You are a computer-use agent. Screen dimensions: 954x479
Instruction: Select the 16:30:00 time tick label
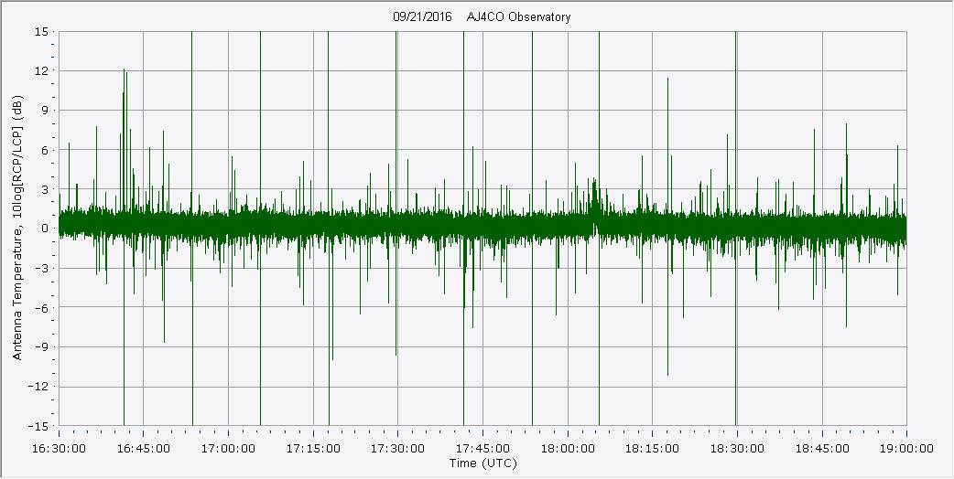pos(59,449)
